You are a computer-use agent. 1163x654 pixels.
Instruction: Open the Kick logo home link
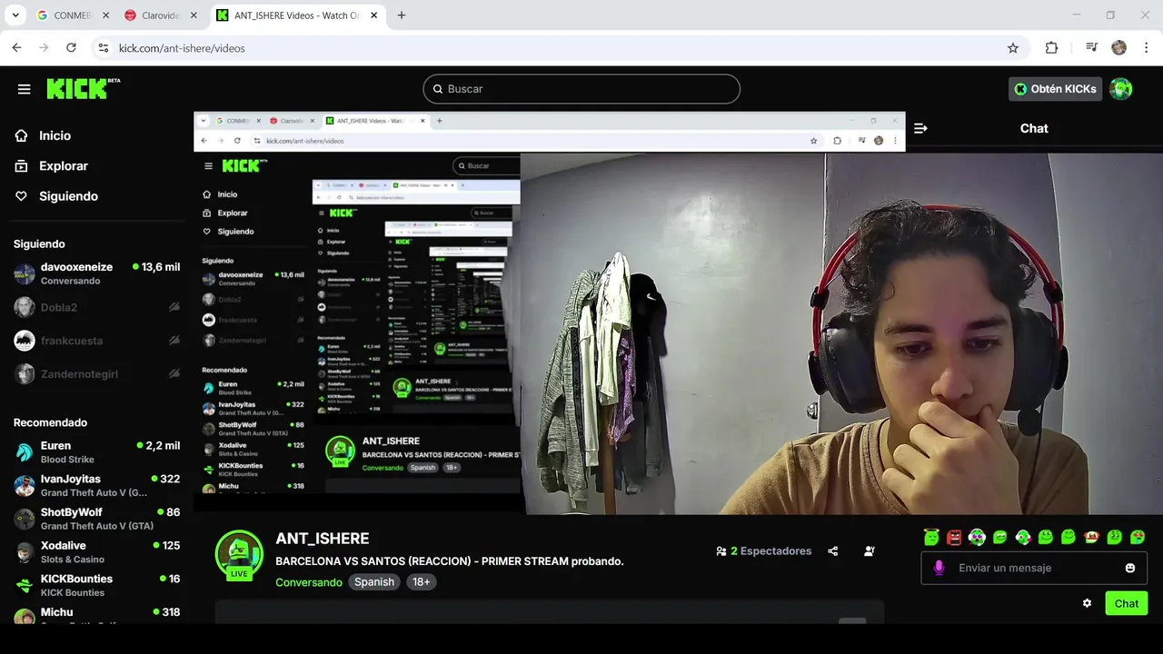pos(83,88)
